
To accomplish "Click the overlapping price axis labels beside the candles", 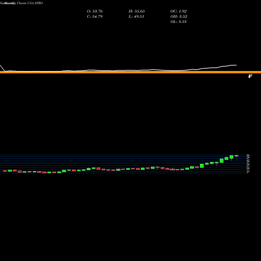I will [x=248, y=163].
